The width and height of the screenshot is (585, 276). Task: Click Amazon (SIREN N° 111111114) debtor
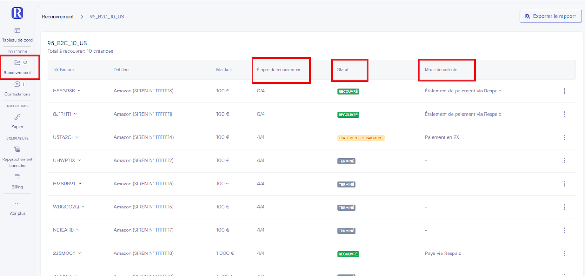coord(144,137)
